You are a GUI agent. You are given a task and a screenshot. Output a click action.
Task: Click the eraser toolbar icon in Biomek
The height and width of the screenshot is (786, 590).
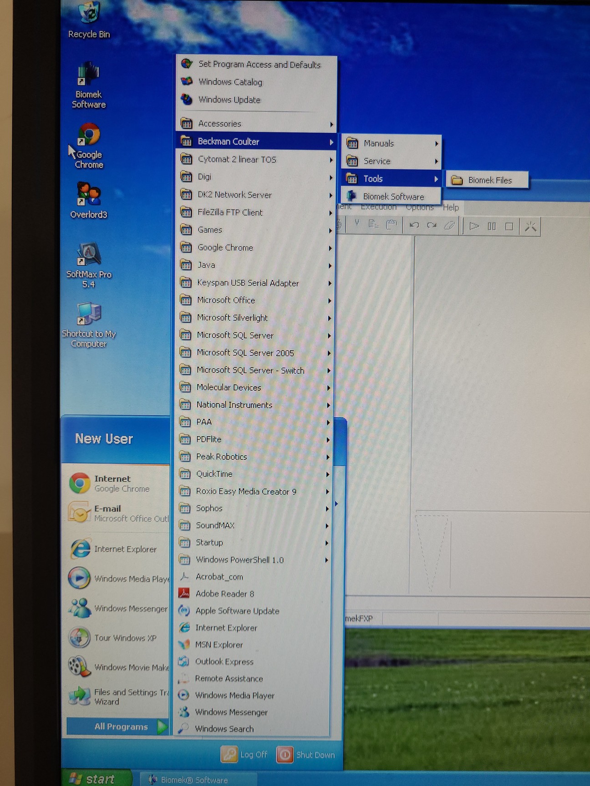[x=449, y=225]
